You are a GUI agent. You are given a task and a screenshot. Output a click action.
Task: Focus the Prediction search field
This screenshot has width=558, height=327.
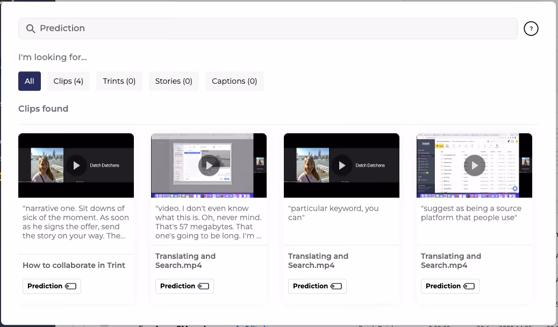[x=268, y=28]
